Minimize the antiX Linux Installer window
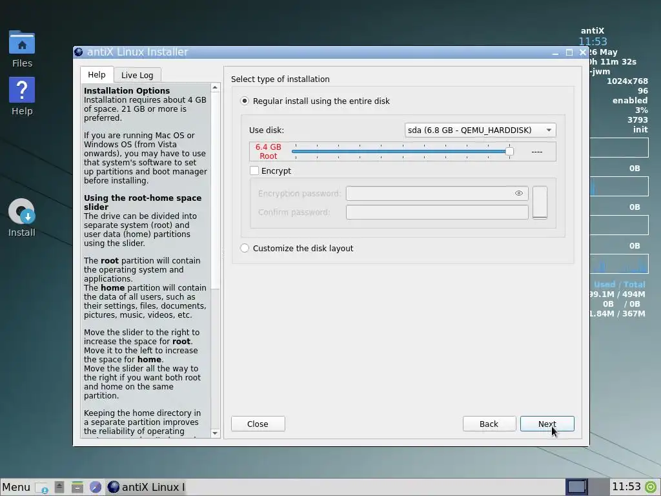The image size is (661, 496). tap(555, 52)
